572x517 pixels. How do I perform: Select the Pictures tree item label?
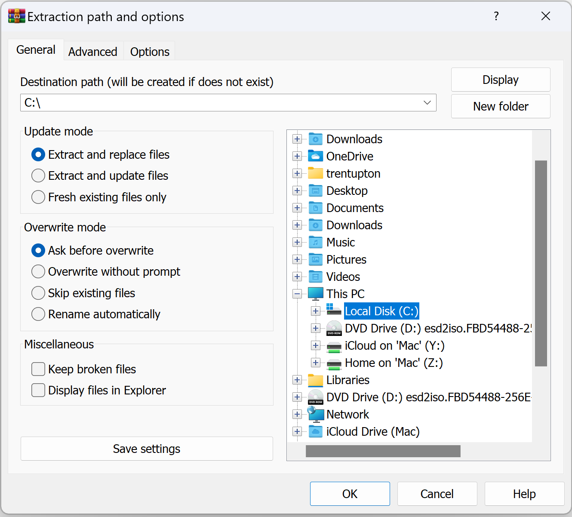point(346,259)
